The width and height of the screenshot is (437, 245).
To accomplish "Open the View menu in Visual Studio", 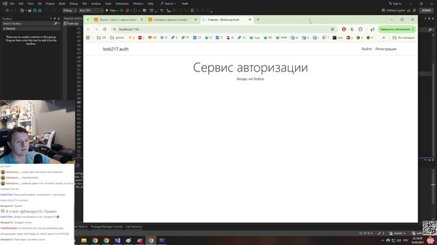I will point(30,3).
